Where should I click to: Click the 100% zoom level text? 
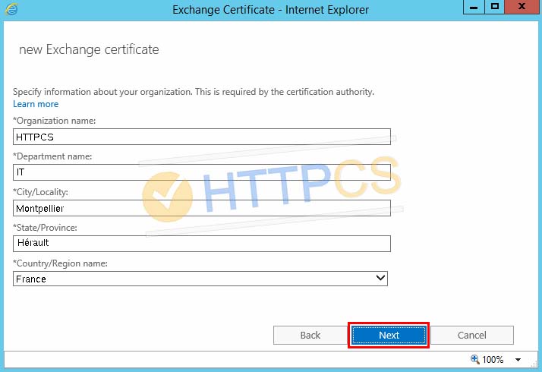(493, 360)
